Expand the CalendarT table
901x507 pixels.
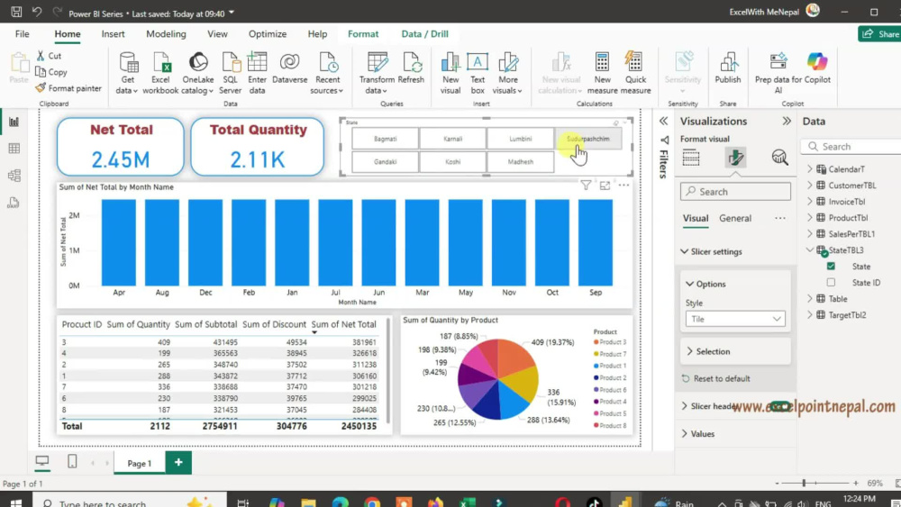(x=810, y=169)
